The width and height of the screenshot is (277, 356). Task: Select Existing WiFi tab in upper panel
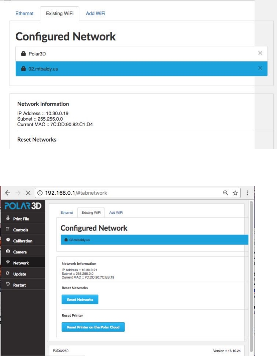(60, 14)
